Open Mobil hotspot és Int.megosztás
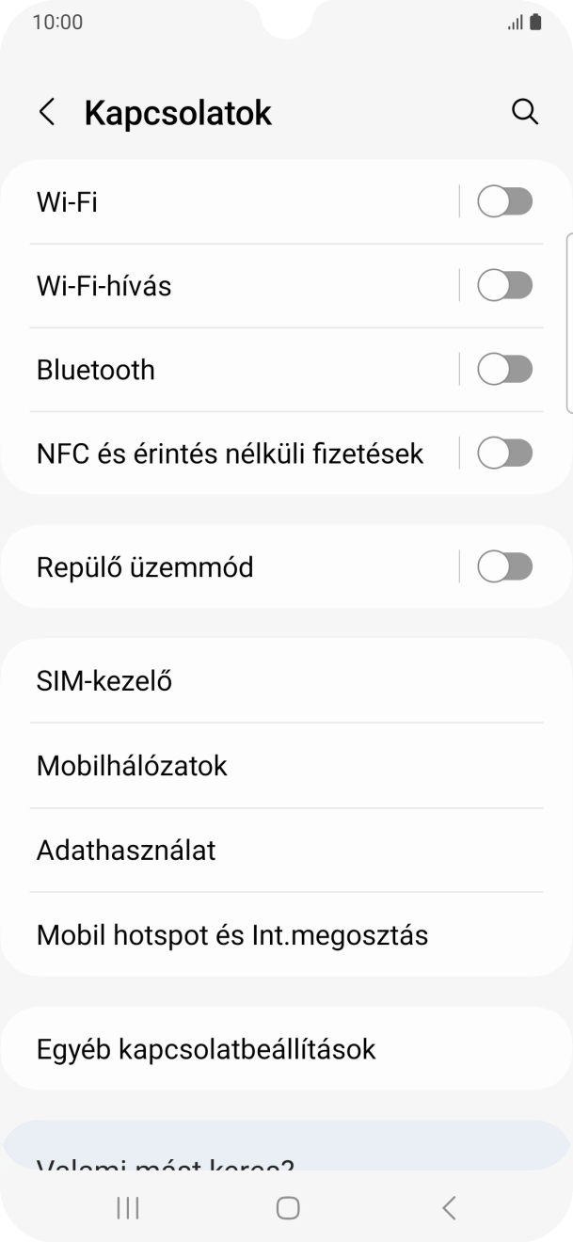Image resolution: width=573 pixels, height=1242 pixels. tap(286, 934)
